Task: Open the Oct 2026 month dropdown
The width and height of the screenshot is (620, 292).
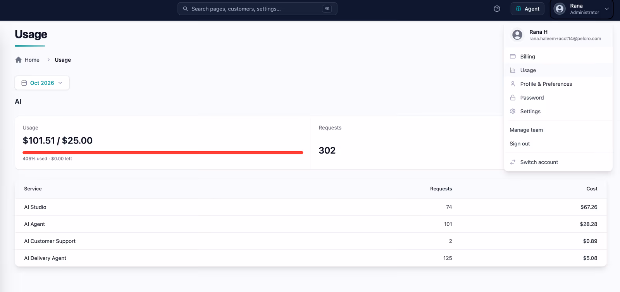Action: click(42, 83)
